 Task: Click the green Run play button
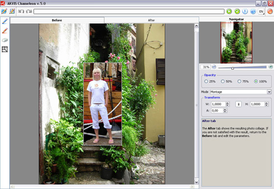point(229,12)
